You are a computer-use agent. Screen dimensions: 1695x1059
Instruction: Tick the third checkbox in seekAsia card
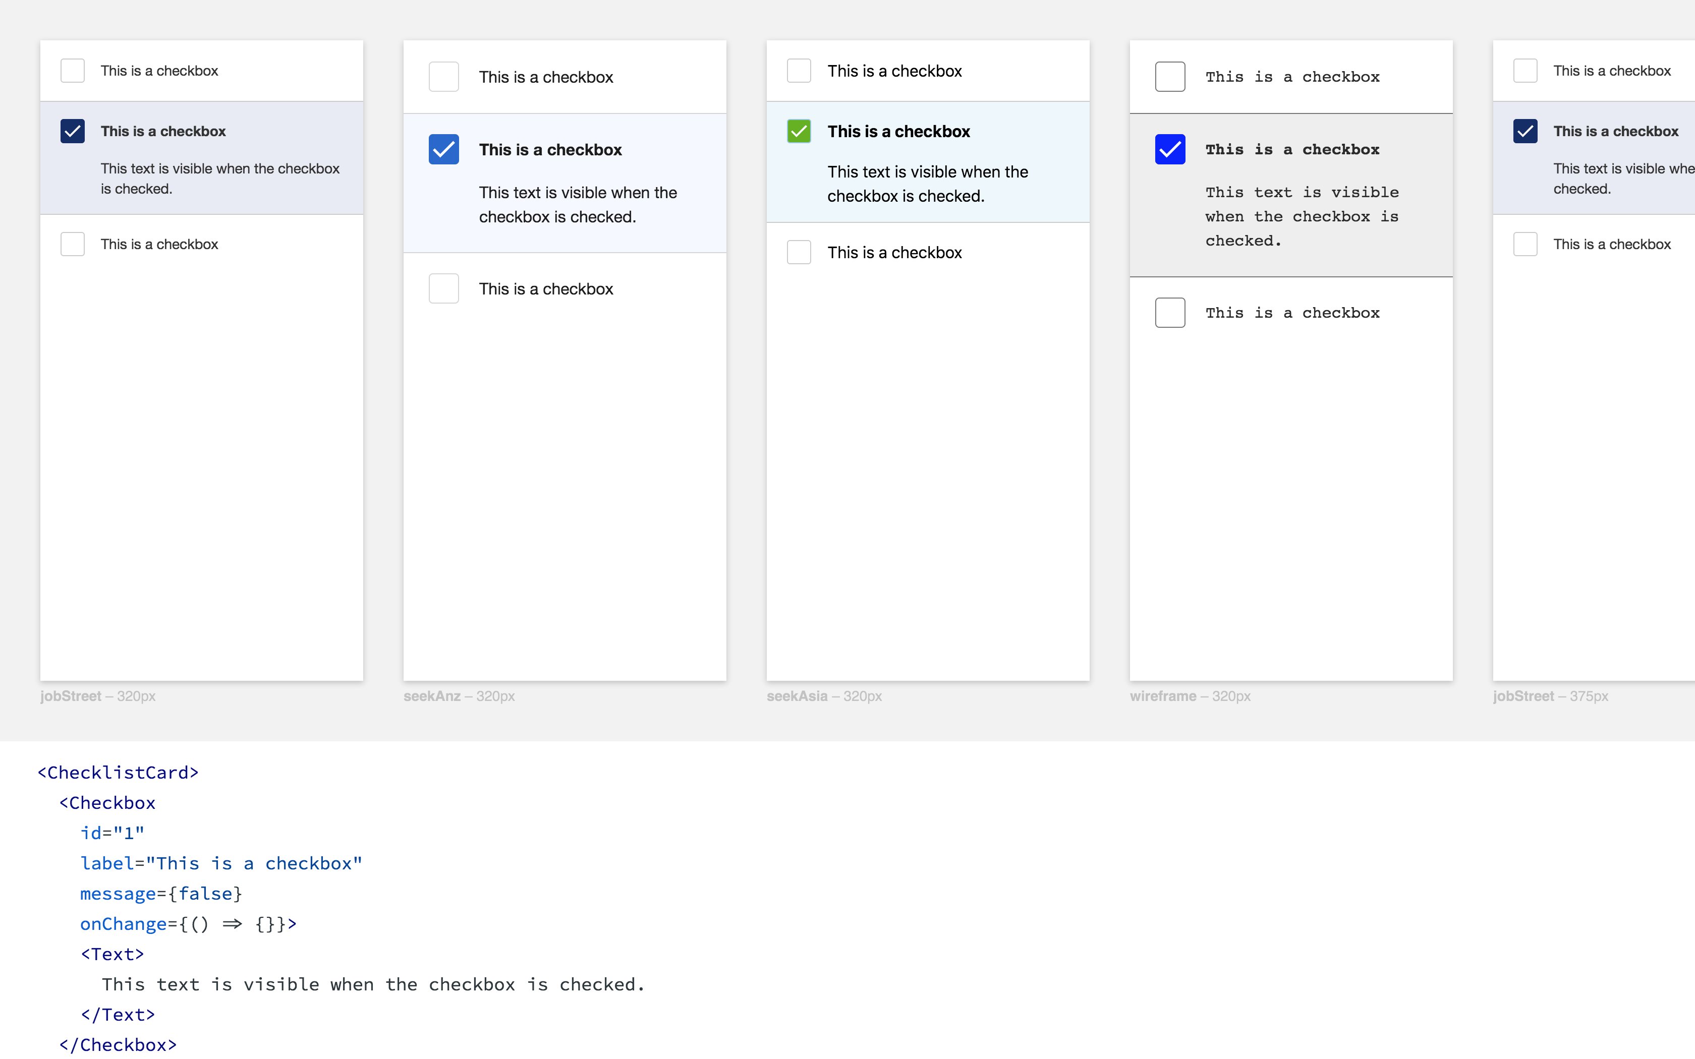tap(799, 252)
